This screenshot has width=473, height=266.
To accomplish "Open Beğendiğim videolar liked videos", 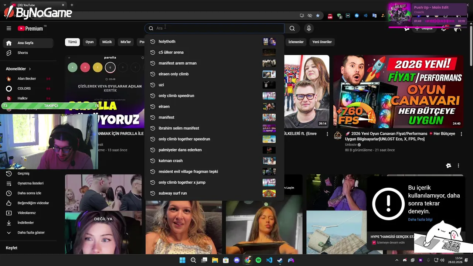I will (28, 203).
